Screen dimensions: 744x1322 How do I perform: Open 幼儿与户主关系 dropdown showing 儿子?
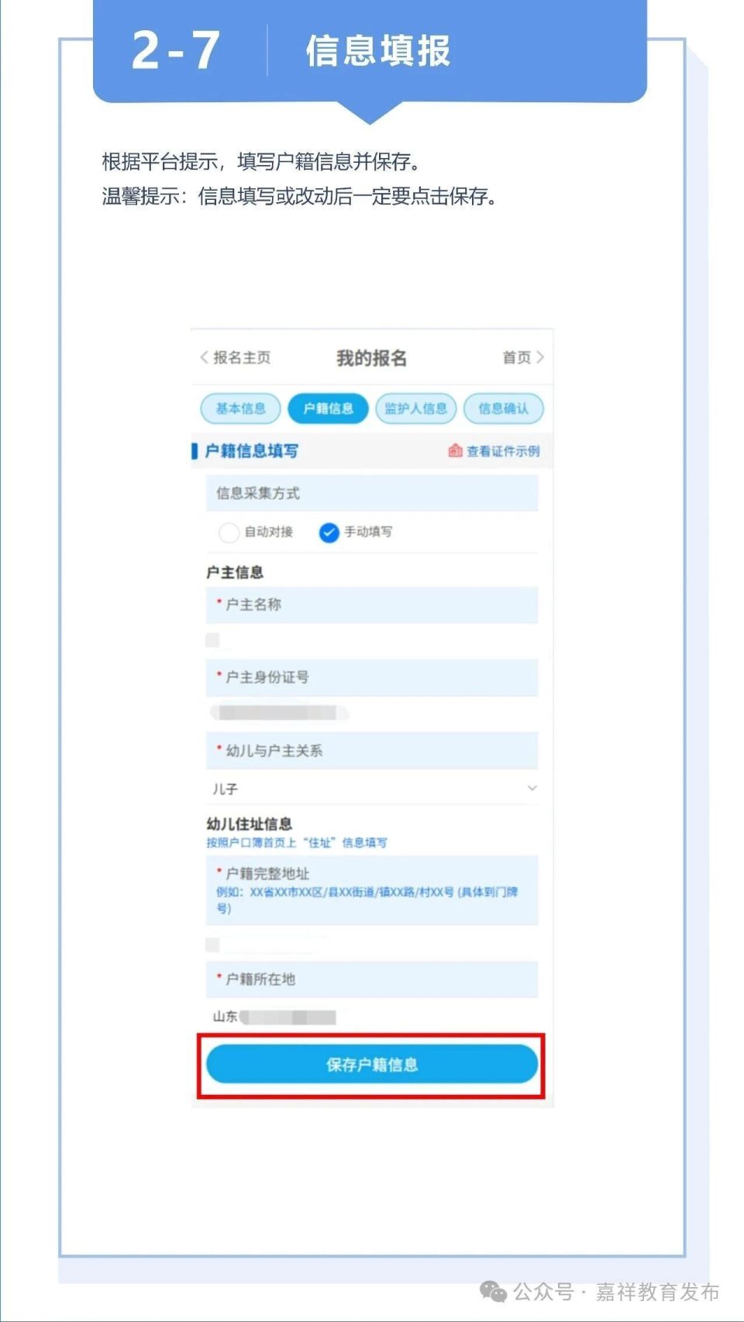[x=372, y=789]
